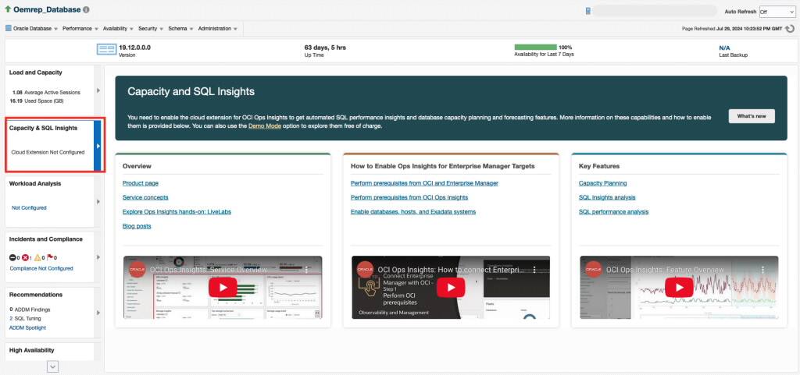Play the How to connect Enterprise video

451,287
